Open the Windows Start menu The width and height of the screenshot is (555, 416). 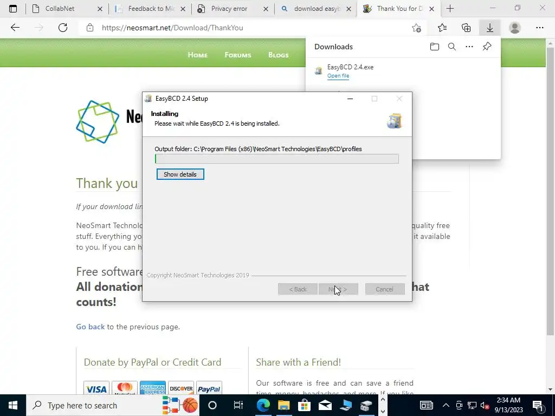(x=13, y=405)
